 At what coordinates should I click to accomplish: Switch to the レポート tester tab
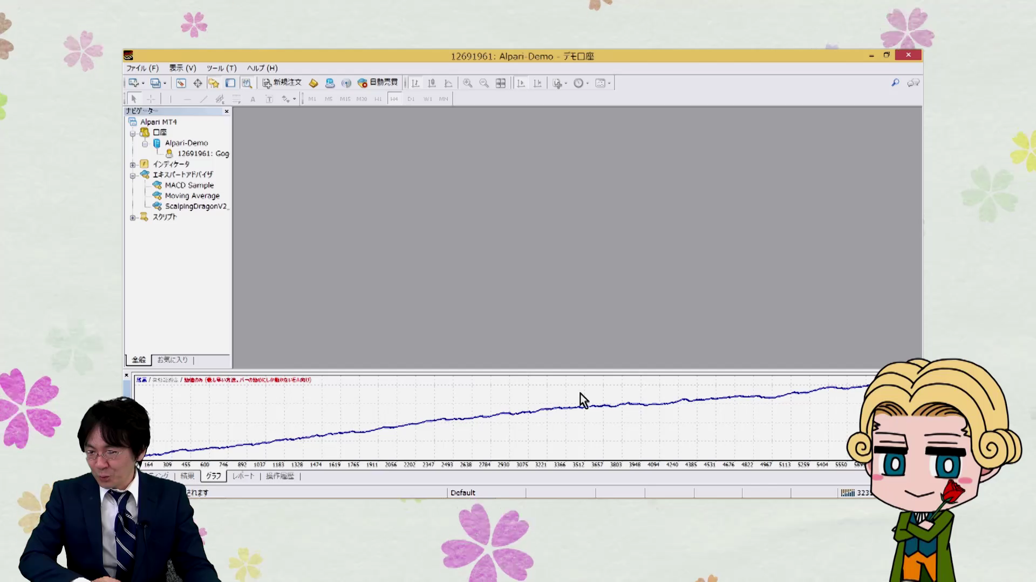coord(243,476)
